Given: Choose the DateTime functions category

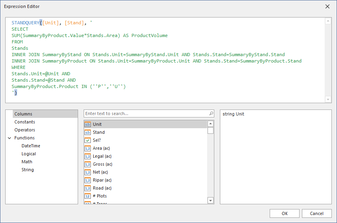Looking at the screenshot, I should pos(31,146).
